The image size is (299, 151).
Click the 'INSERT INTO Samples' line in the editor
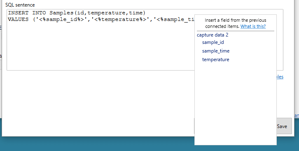(x=77, y=13)
